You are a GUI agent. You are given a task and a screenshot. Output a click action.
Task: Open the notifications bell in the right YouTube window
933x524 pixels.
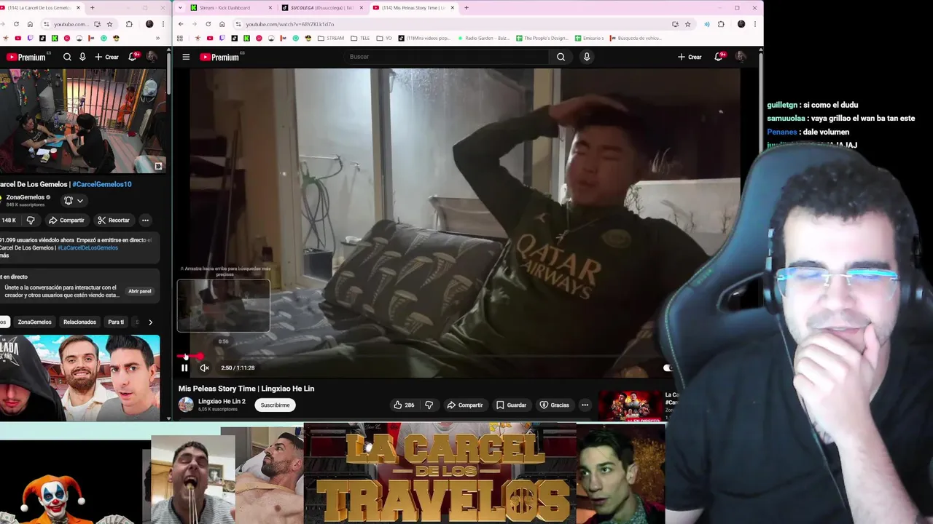[x=719, y=57]
